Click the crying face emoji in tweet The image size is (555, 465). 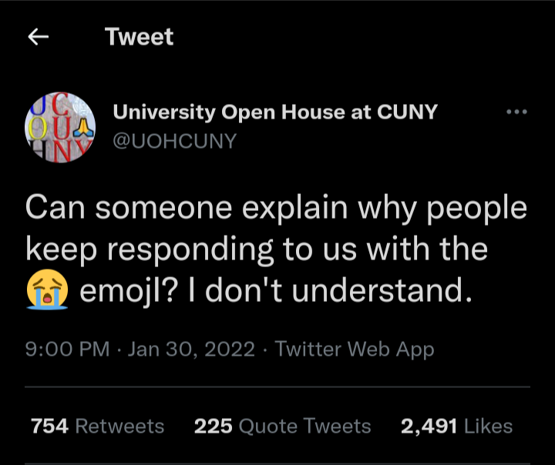(47, 292)
